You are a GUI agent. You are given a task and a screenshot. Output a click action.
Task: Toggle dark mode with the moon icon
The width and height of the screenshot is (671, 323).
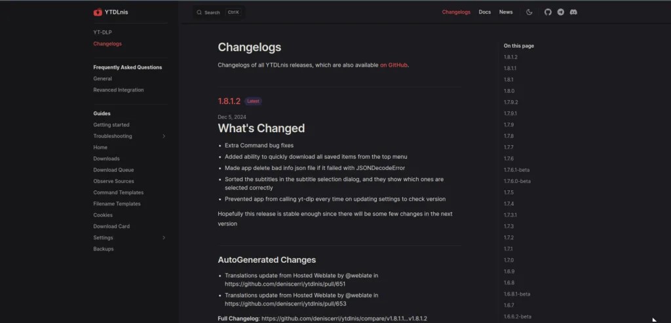pyautogui.click(x=529, y=12)
